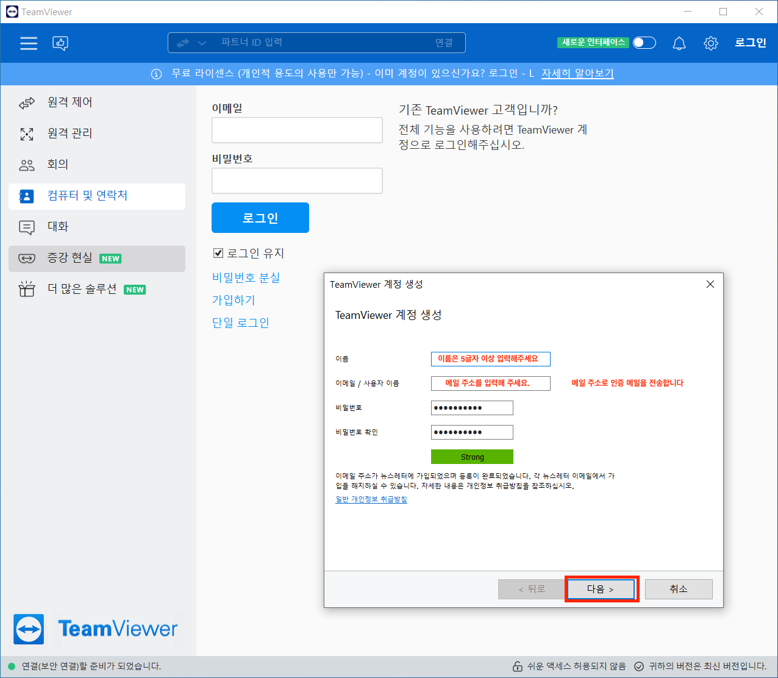Open the notifications bell
The height and width of the screenshot is (678, 778).
click(679, 43)
